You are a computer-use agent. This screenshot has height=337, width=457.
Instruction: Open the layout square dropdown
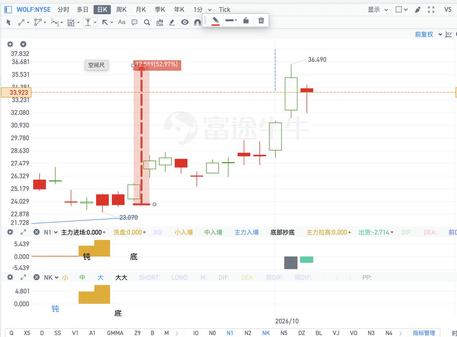402,10
